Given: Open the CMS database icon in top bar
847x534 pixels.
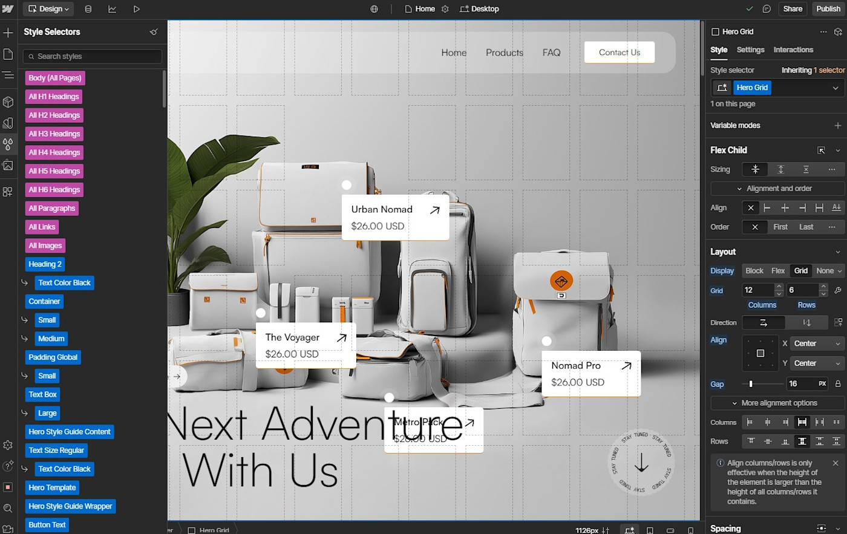Looking at the screenshot, I should (x=88, y=9).
